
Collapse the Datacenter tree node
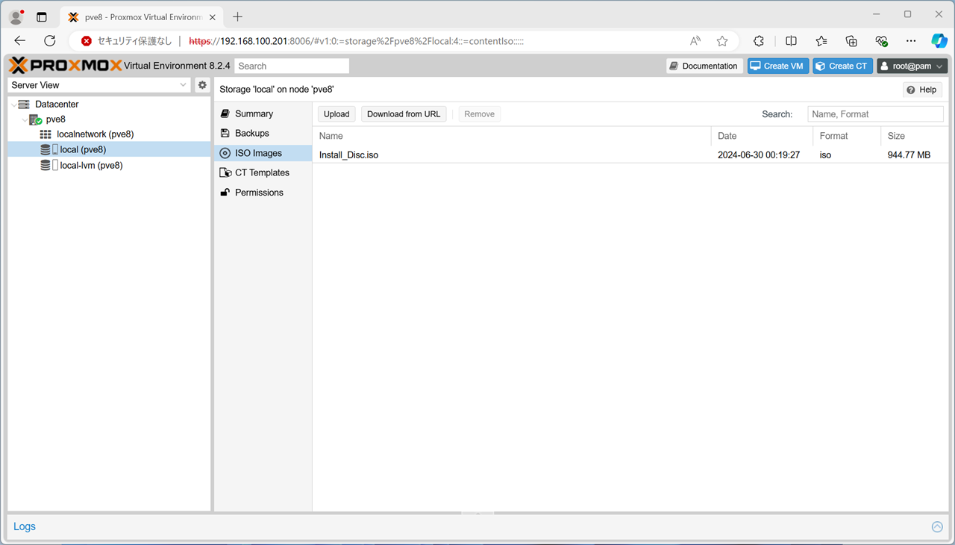coord(14,105)
